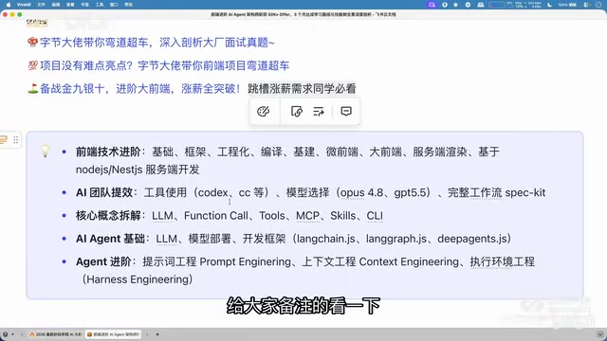Open the 查看 menu

pos(70,5)
